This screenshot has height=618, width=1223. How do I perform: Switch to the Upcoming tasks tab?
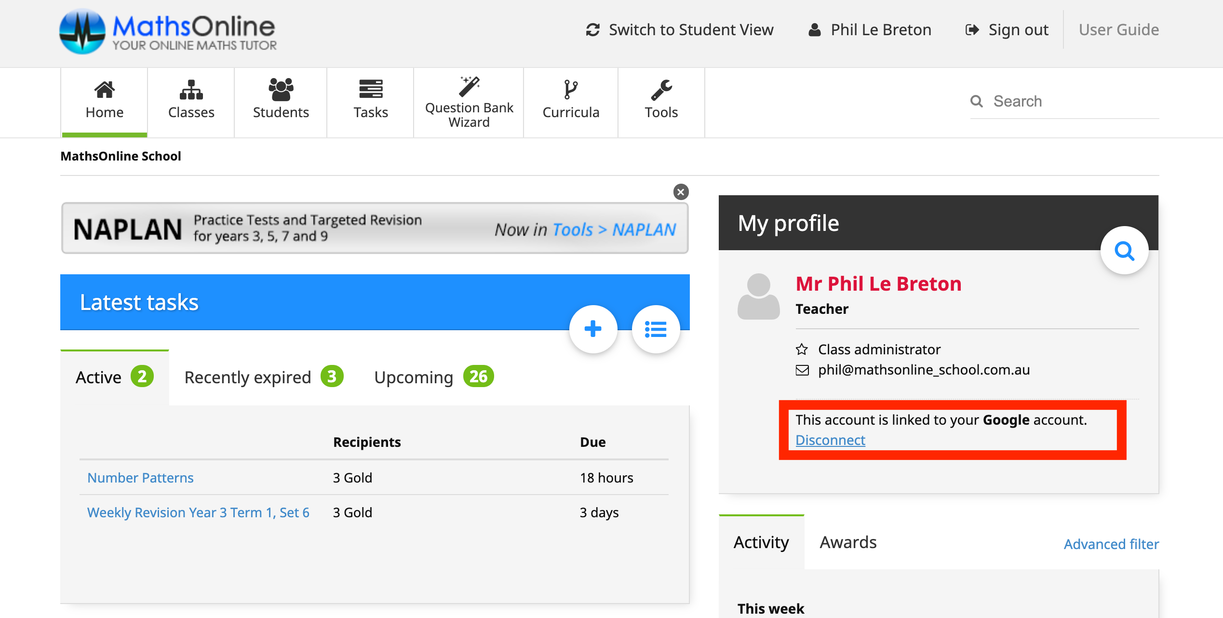[413, 377]
